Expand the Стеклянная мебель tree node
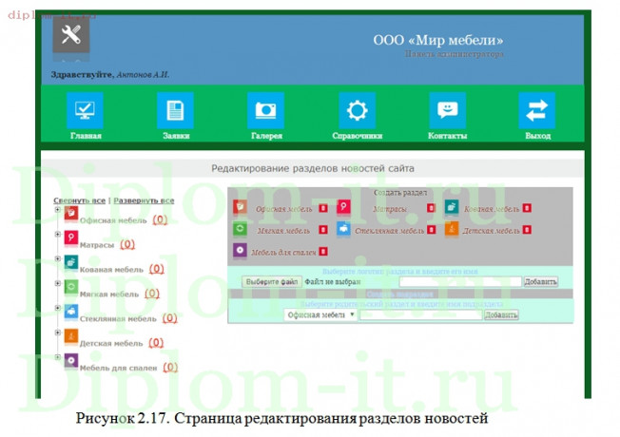This screenshot has width=620, height=437. click(x=57, y=308)
